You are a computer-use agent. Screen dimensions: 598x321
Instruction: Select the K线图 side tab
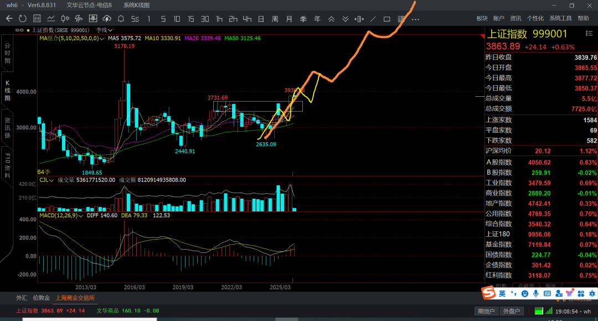(7, 90)
